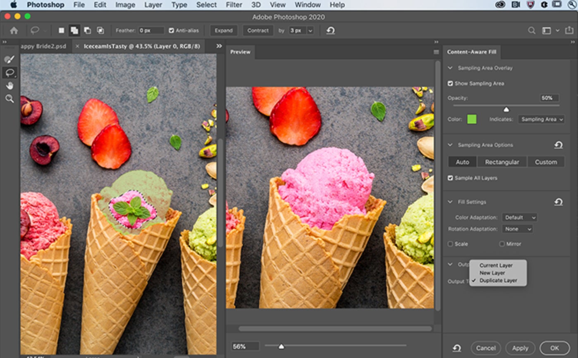Click the Apply button

point(520,348)
